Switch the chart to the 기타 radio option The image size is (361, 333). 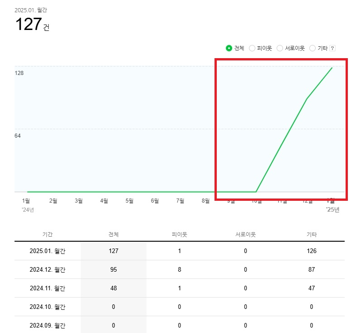(312, 48)
